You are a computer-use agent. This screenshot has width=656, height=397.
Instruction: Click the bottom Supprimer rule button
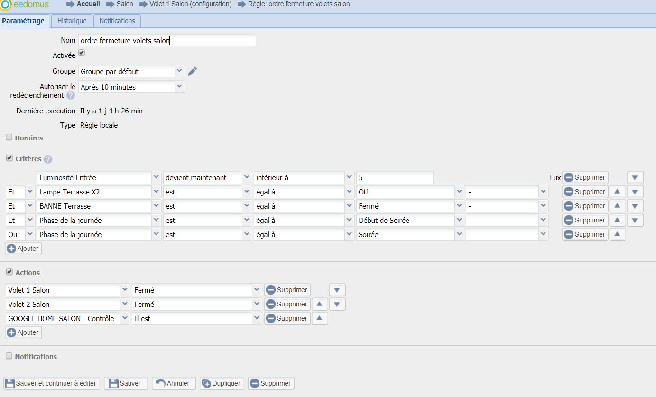[x=271, y=383]
